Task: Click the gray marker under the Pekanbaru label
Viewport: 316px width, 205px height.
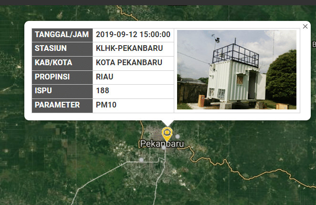Action: tap(164, 148)
